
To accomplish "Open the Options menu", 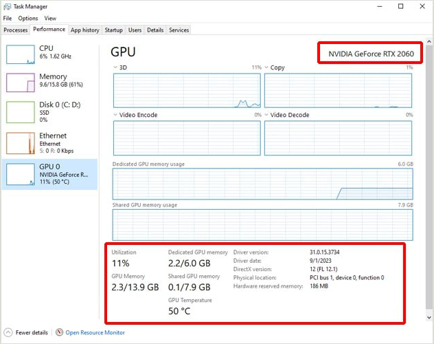I will [28, 19].
